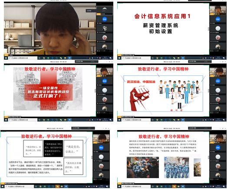Click the Edge icon in the taskbar under the quotes slide
This screenshot has width=227, height=189.
[49, 186]
